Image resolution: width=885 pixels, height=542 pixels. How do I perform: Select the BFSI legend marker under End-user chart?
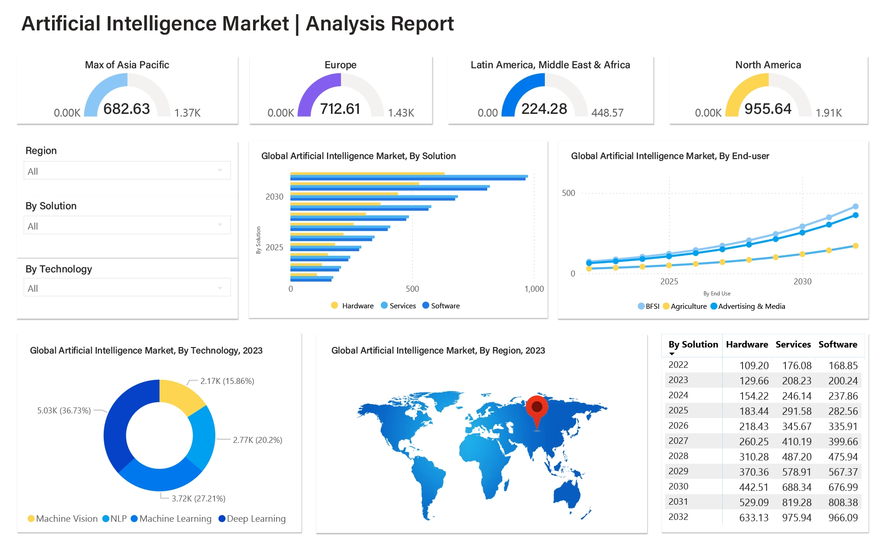coord(641,306)
